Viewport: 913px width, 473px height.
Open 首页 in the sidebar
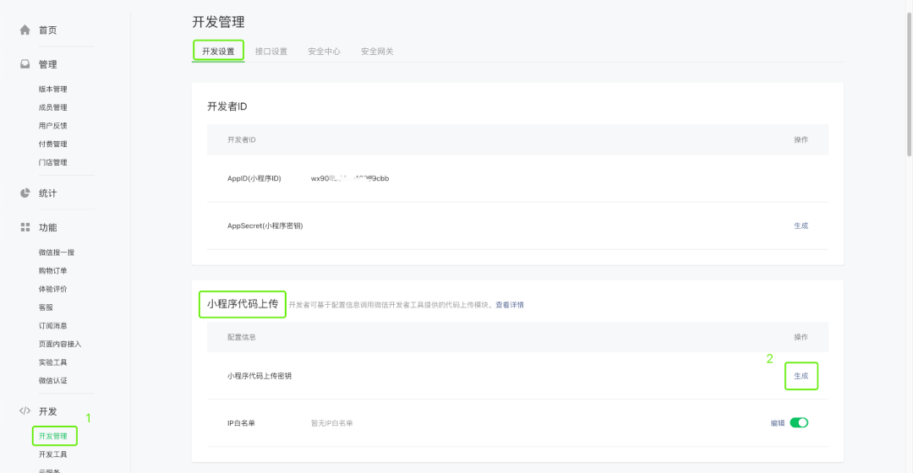pos(47,30)
